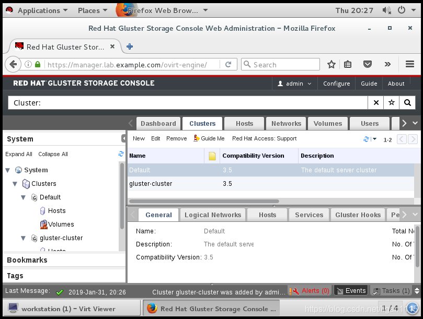Open a new browser tab with plus icon
Image resolution: width=423 pixels, height=319 pixels.
[x=130, y=46]
